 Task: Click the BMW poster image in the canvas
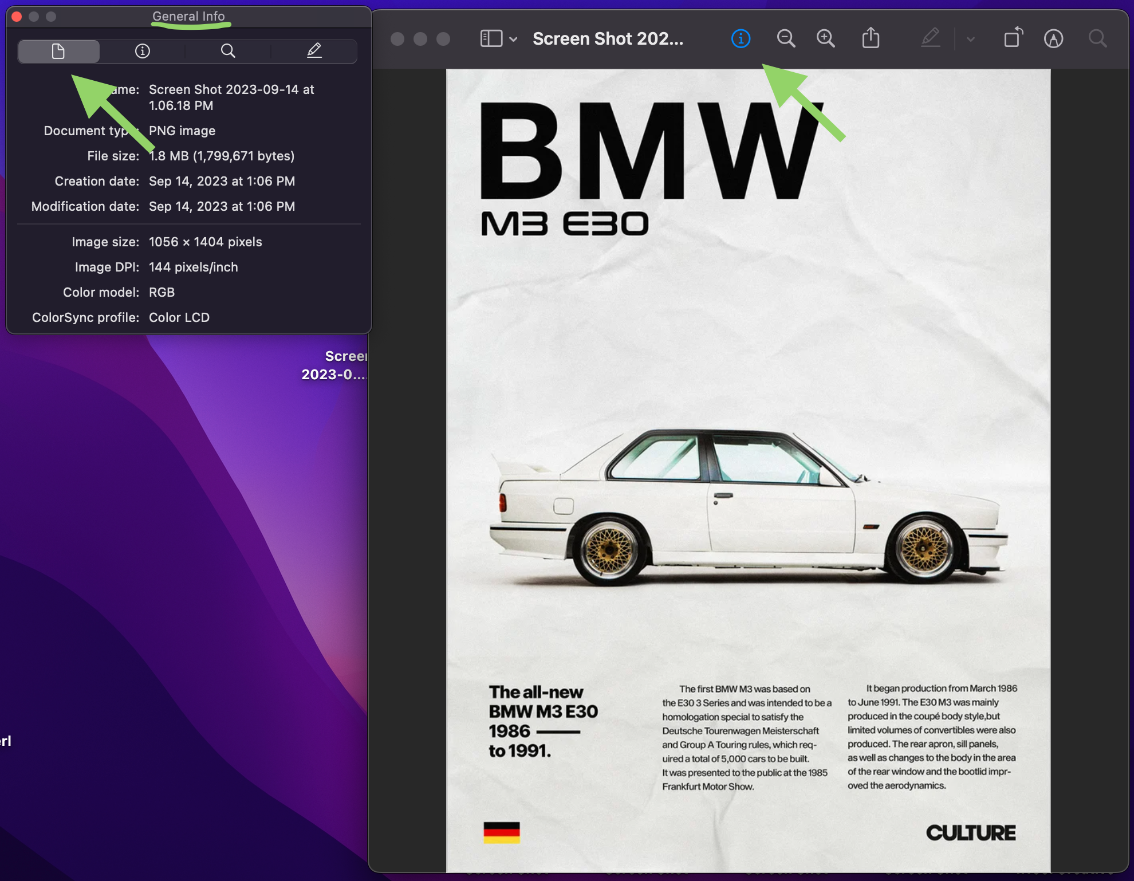tap(747, 470)
